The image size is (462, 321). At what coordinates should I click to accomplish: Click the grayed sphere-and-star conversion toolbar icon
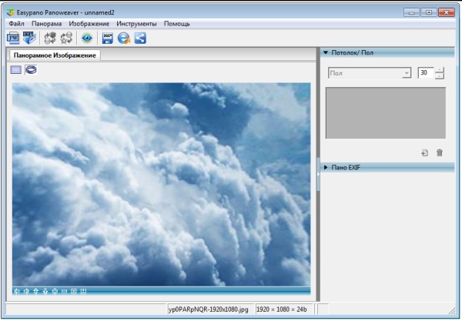66,38
